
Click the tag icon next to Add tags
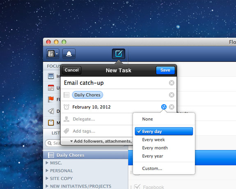(x=66, y=131)
